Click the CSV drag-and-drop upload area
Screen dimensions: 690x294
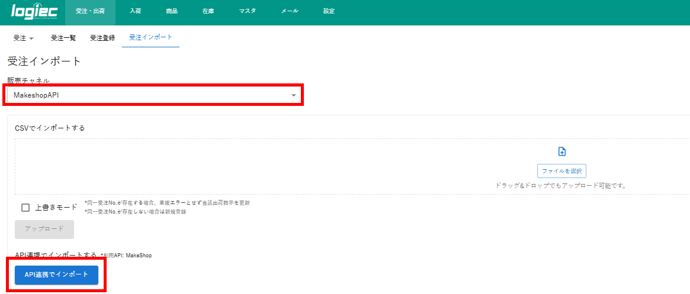pyautogui.click(x=296, y=167)
